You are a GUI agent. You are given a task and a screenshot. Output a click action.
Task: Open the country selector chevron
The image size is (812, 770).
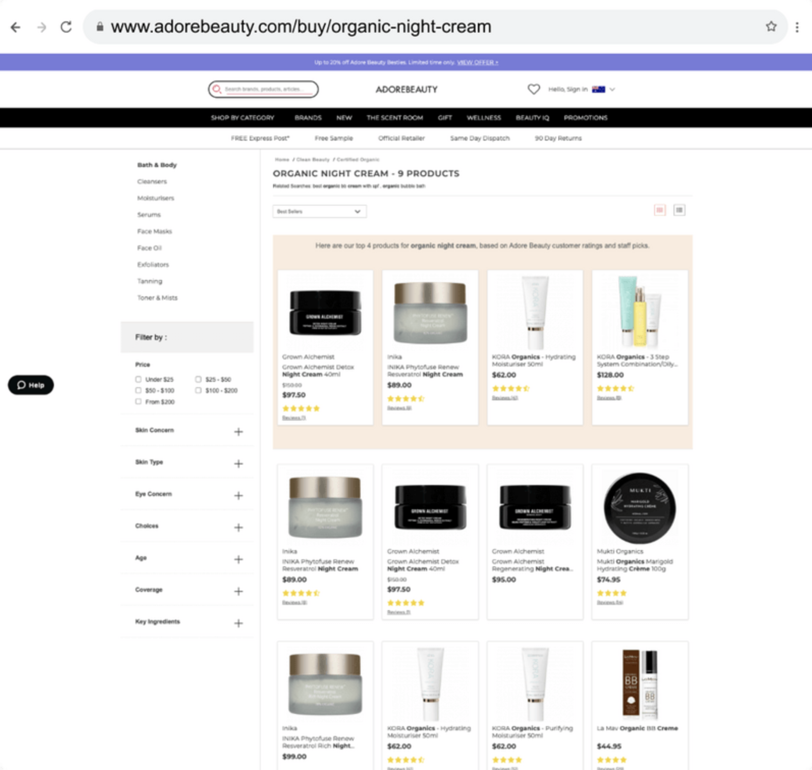pos(612,89)
